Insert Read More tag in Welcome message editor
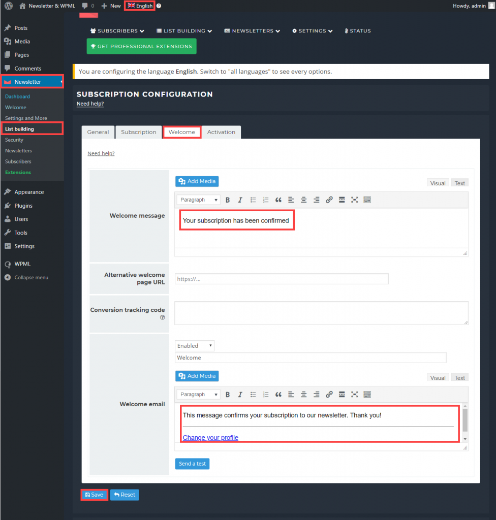The image size is (496, 520). (342, 200)
